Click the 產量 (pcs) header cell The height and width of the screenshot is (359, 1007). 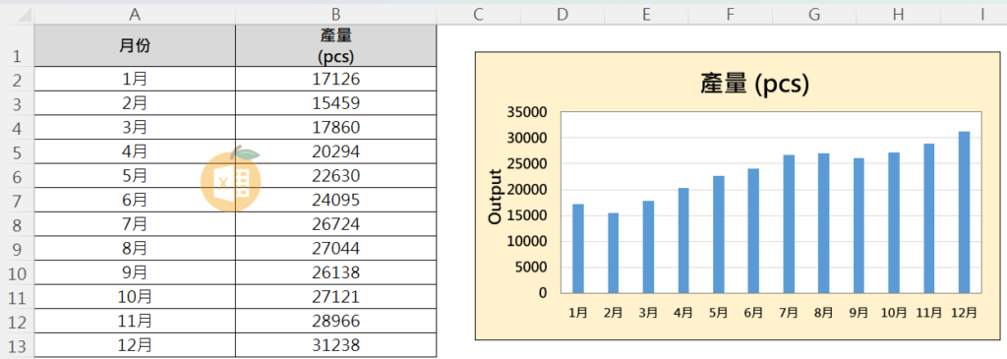tap(336, 45)
